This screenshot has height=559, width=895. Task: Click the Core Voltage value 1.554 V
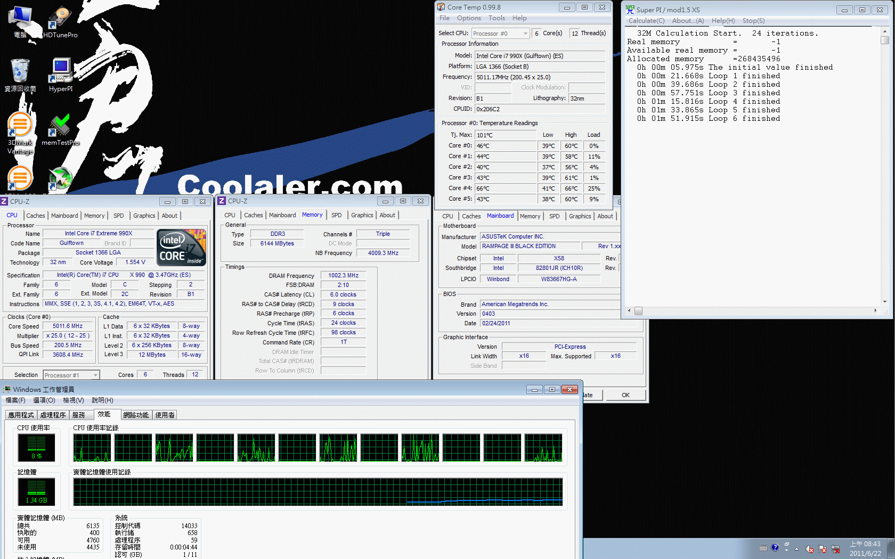click(x=135, y=262)
